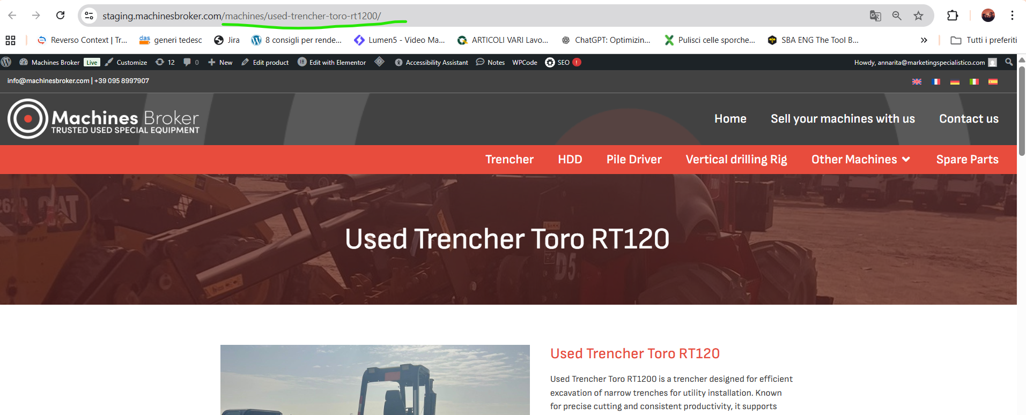Open the admin bar search magnifier
The width and height of the screenshot is (1026, 415).
coord(1009,62)
